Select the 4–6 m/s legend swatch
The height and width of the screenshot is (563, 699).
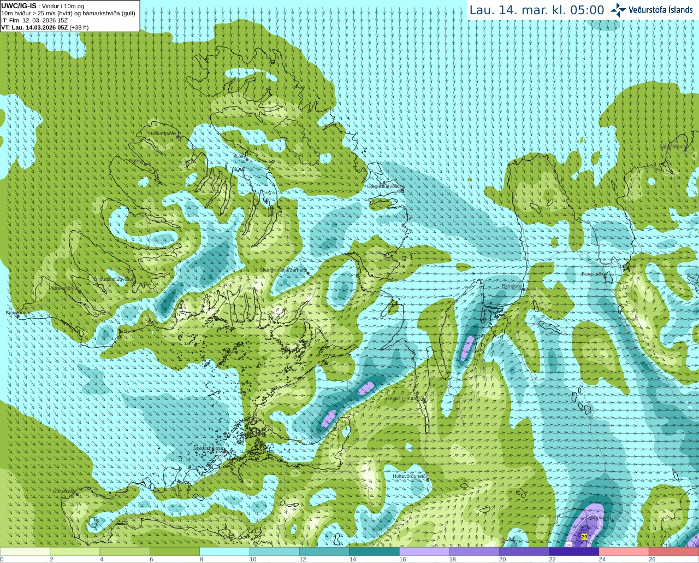(125, 551)
